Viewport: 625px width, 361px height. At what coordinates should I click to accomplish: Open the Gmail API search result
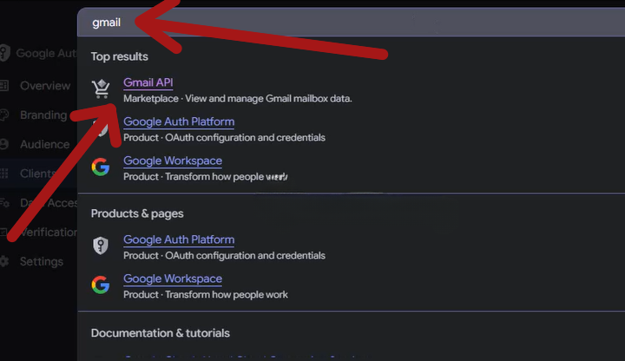148,82
